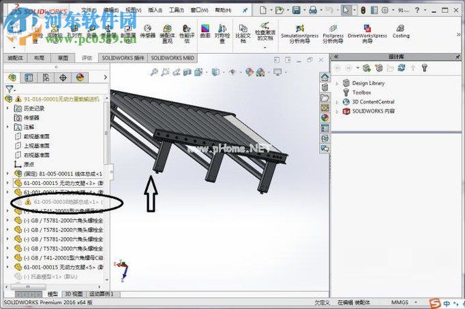Open the ConfigurationManager tab

[x=46, y=78]
